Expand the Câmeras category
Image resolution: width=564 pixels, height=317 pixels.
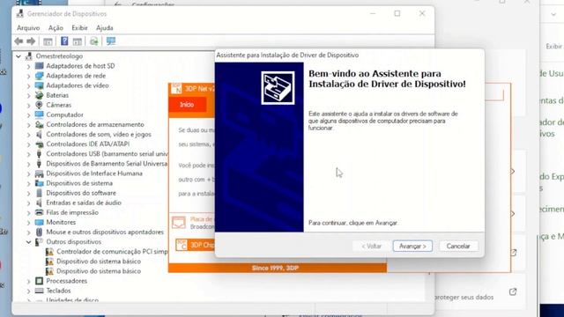29,106
